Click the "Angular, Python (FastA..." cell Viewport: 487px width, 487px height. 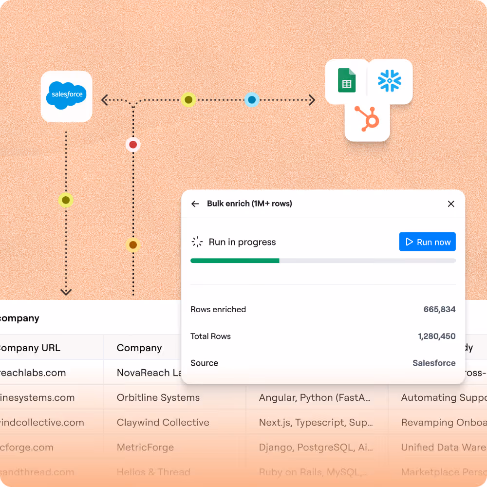317,397
